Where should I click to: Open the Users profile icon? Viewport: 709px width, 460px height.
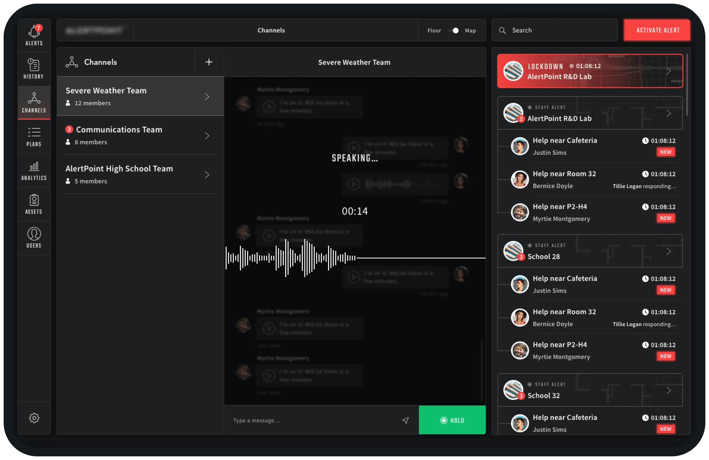[34, 234]
